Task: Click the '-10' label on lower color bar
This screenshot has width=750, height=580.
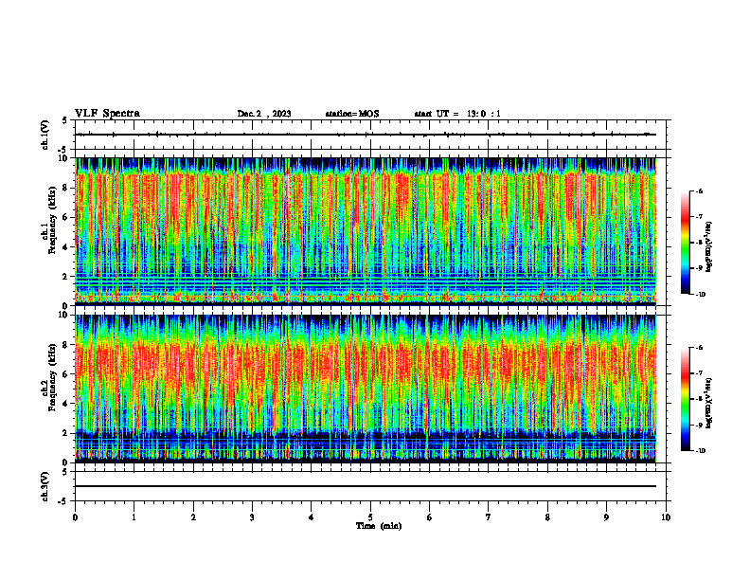Action: click(700, 451)
